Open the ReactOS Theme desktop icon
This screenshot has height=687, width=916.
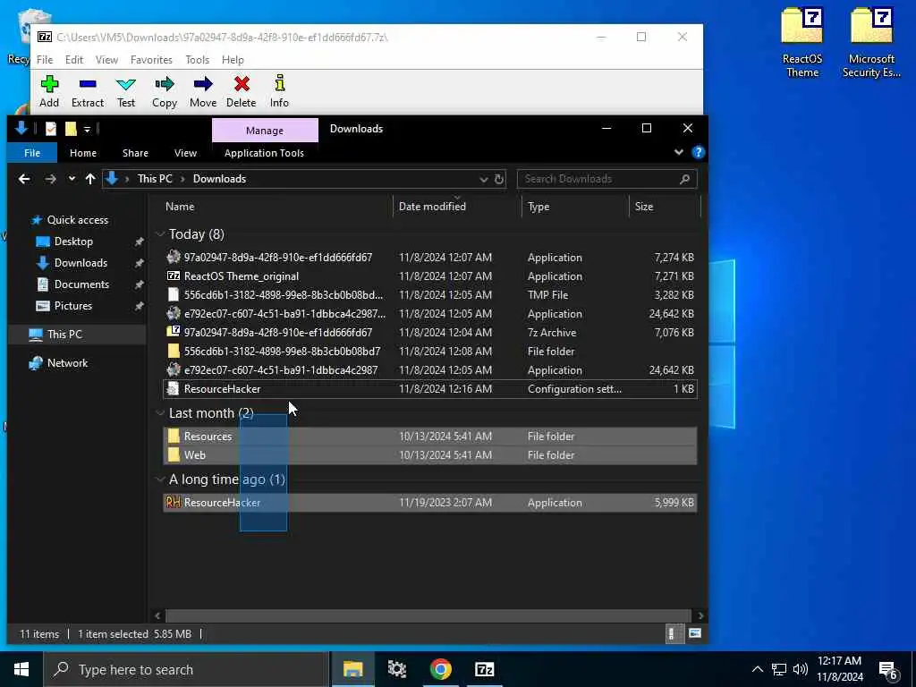click(802, 43)
